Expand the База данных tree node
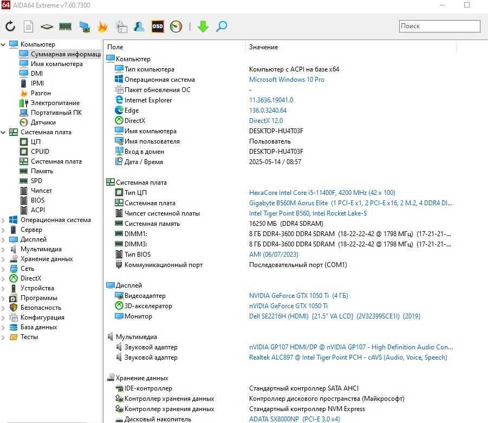 (x=3, y=328)
